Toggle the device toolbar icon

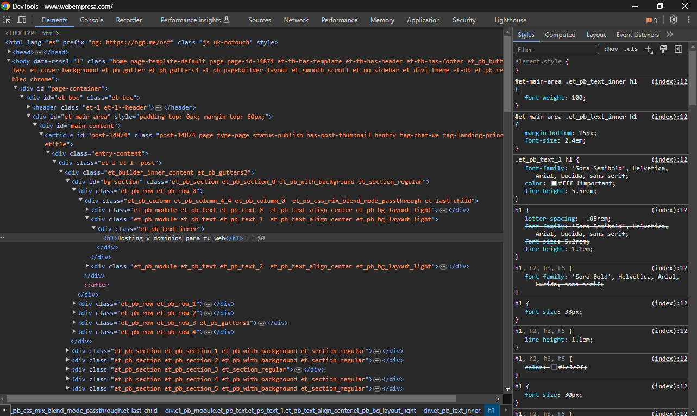tap(22, 20)
